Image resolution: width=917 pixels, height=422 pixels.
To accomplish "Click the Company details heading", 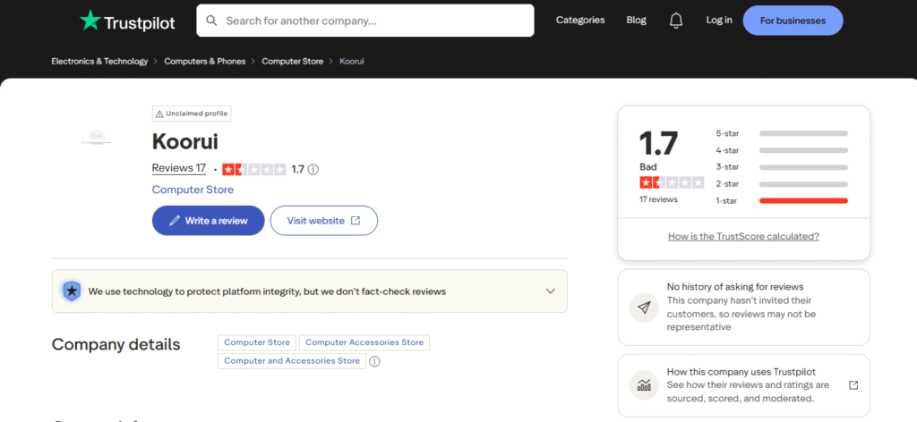I will coord(116,344).
